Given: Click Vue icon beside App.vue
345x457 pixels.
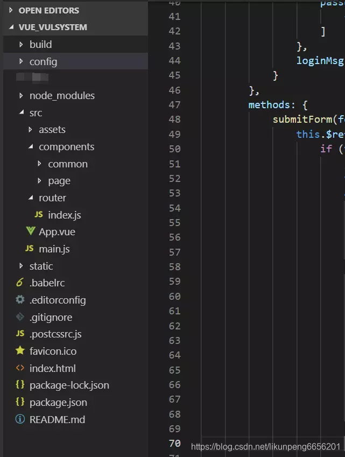Looking at the screenshot, I should 31,231.
